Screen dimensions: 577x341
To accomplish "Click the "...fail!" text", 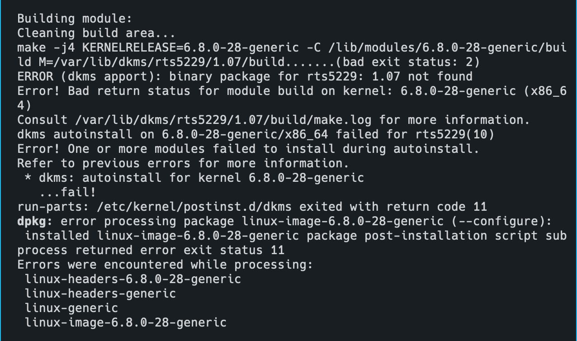I will click(x=67, y=192).
